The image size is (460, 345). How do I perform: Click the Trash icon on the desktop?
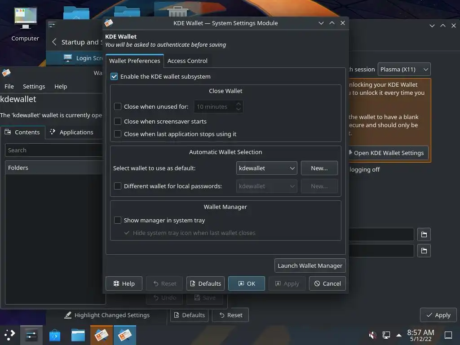(177, 12)
